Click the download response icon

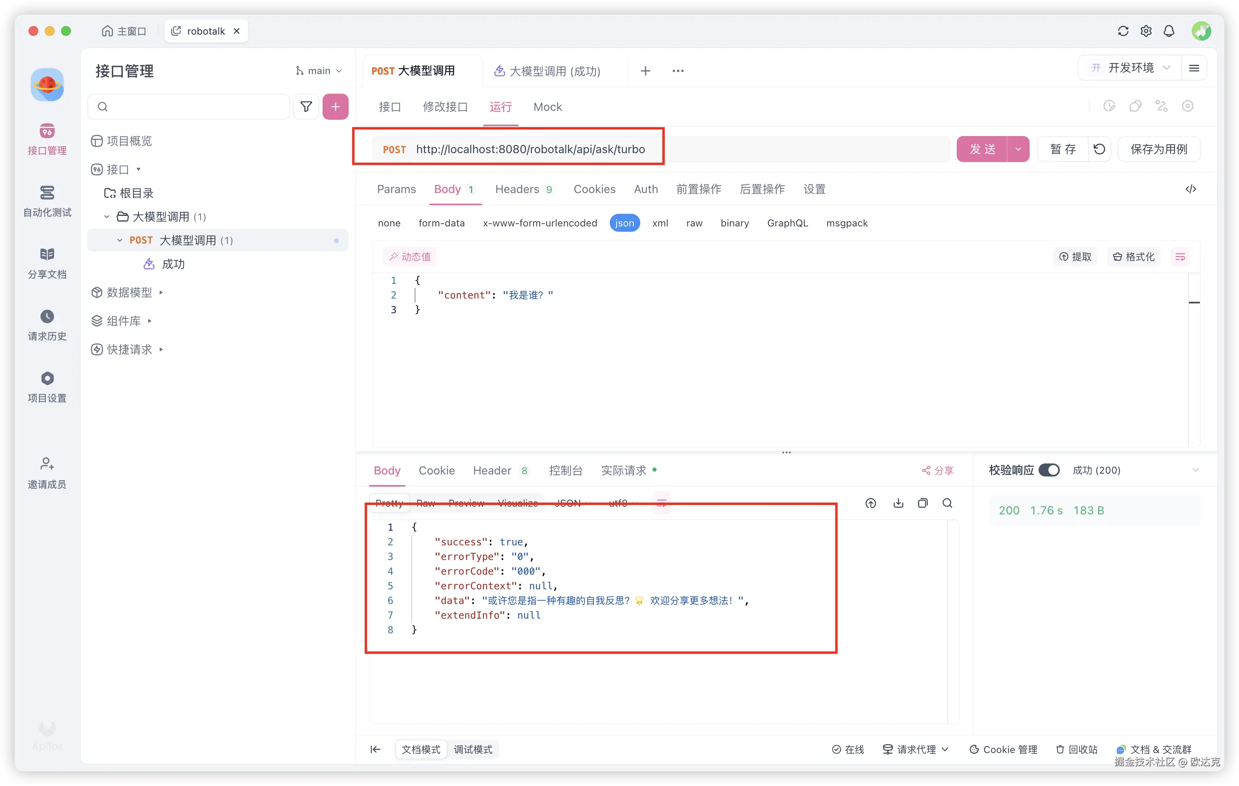pos(898,503)
